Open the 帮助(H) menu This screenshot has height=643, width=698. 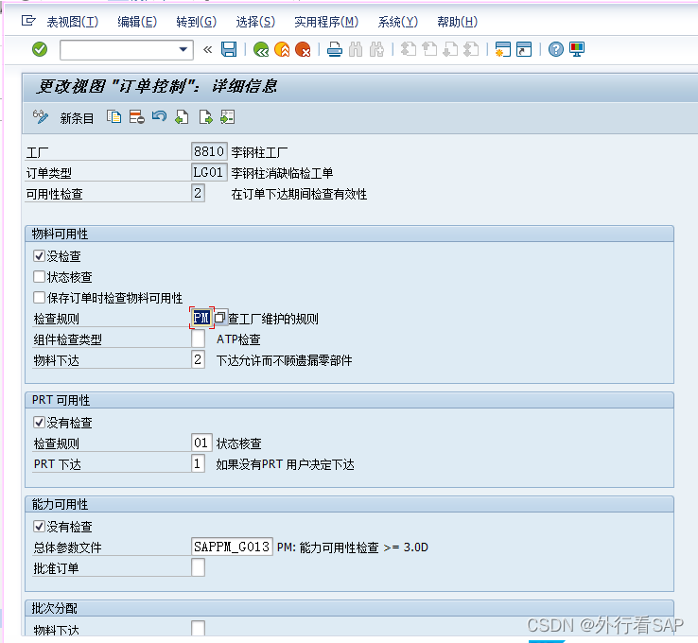(x=457, y=22)
